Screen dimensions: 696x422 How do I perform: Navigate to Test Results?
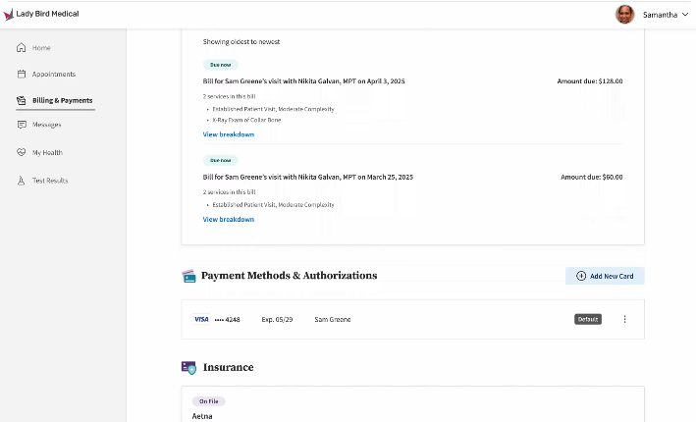(50, 181)
